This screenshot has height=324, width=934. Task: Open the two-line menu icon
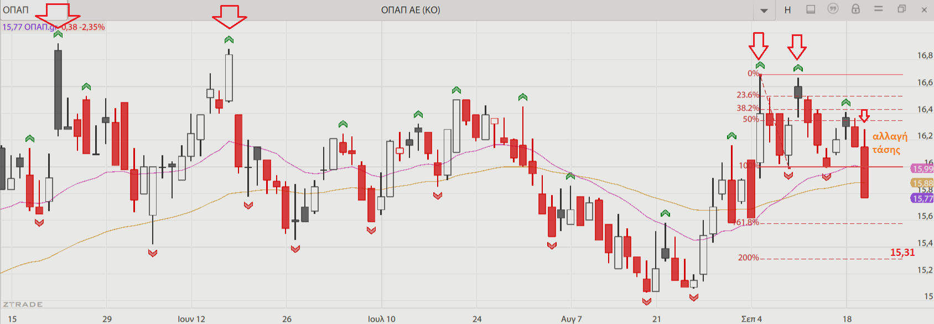pos(878,9)
